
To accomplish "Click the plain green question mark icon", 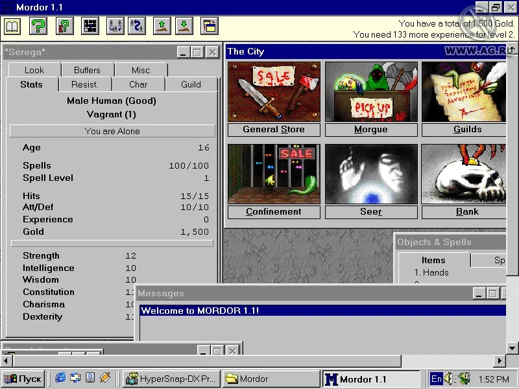I will coord(38,26).
